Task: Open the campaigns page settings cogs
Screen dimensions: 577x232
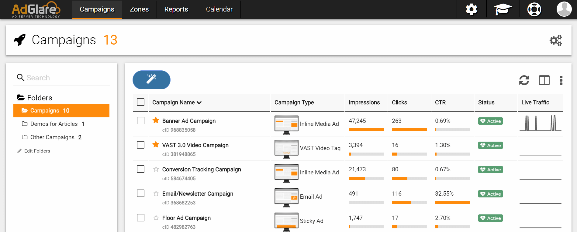Action: [x=556, y=40]
